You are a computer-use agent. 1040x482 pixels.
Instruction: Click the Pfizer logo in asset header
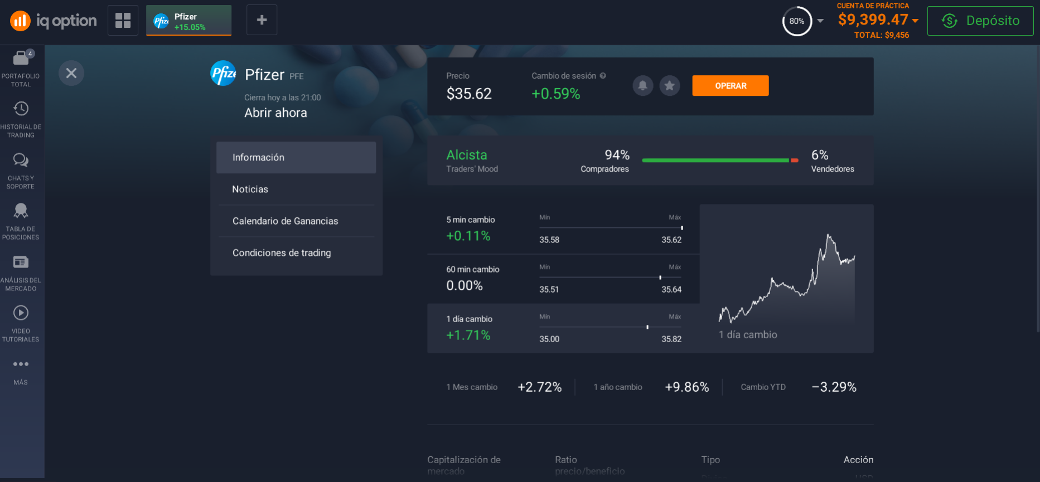[x=223, y=73]
